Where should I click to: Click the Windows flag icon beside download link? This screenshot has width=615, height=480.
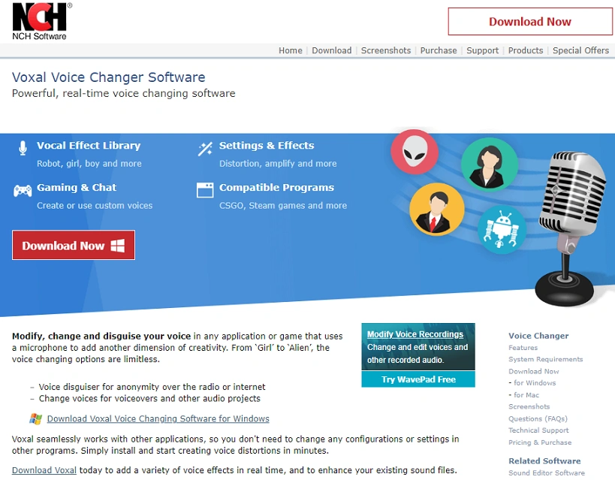36,418
